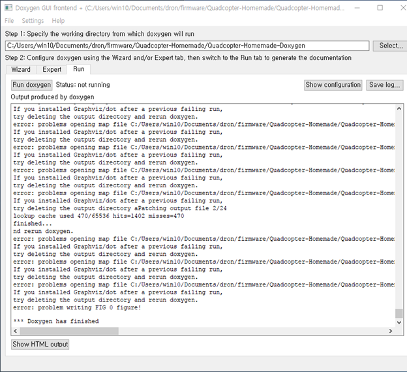The image size is (407, 372).
Task: Click the vertical scrollbar thumb in output log
Action: 399,313
